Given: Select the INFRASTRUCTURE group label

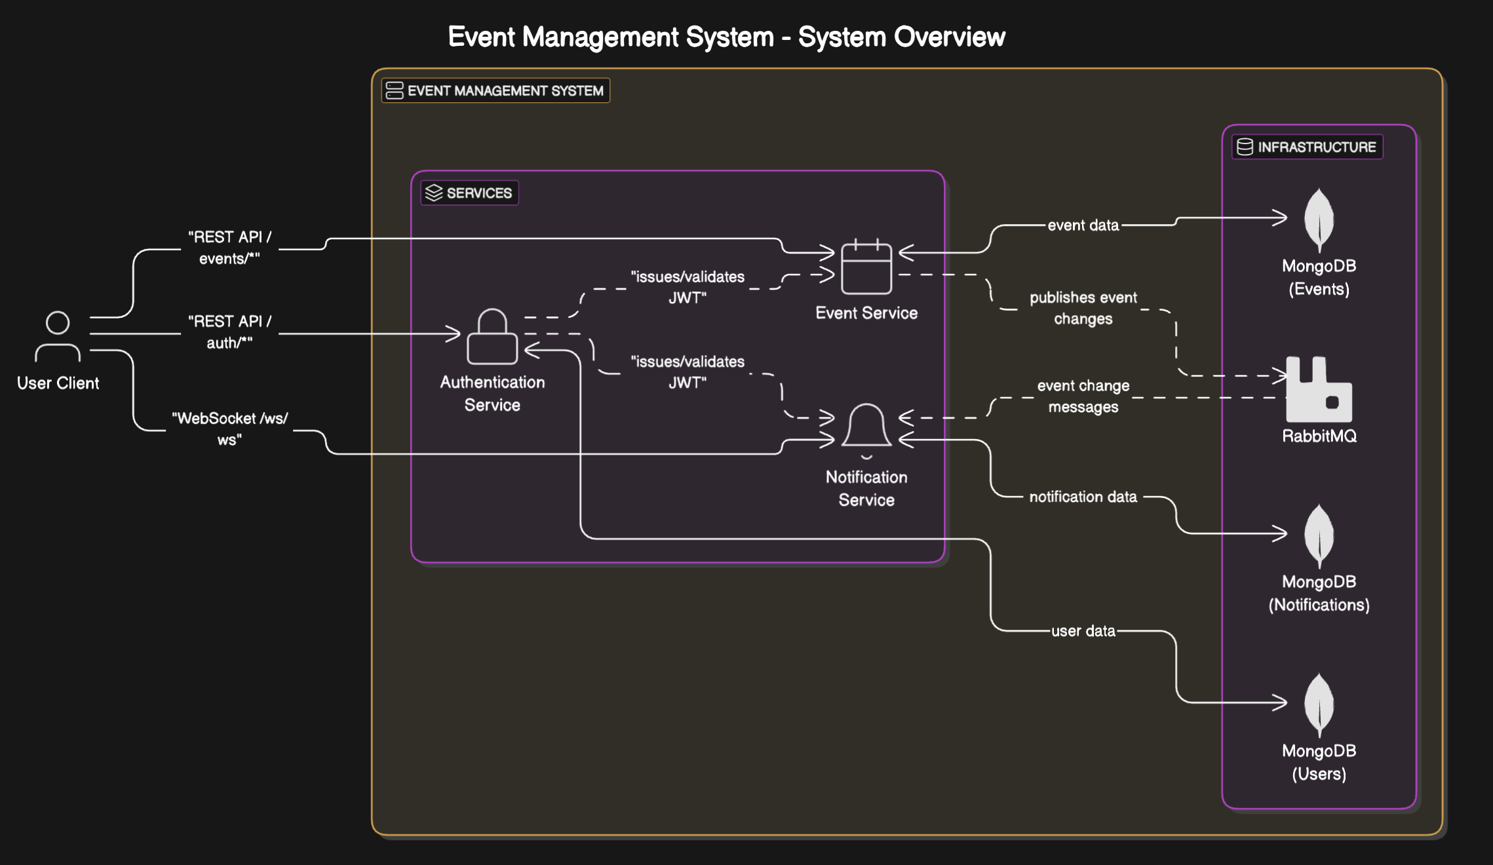Looking at the screenshot, I should pyautogui.click(x=1308, y=147).
